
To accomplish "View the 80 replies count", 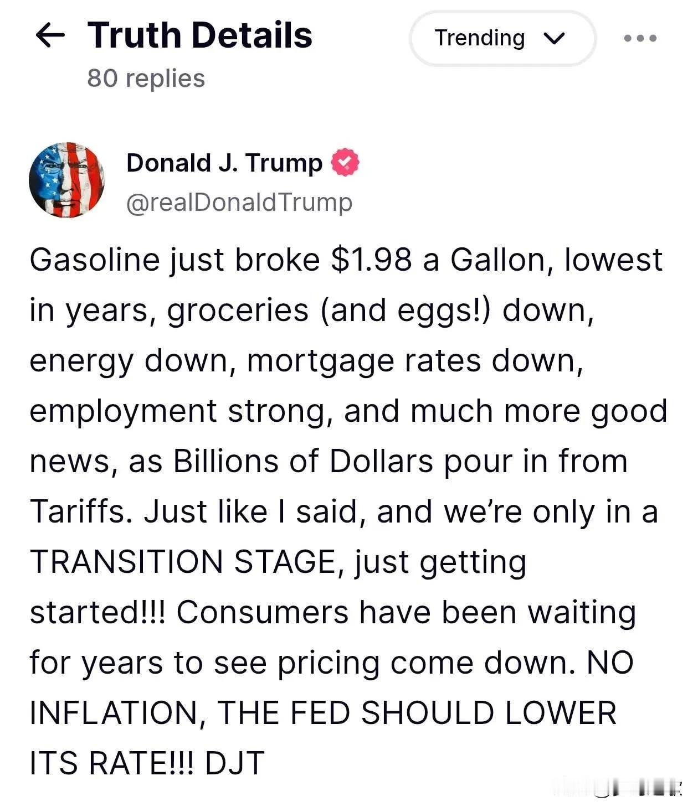I will pos(146,78).
